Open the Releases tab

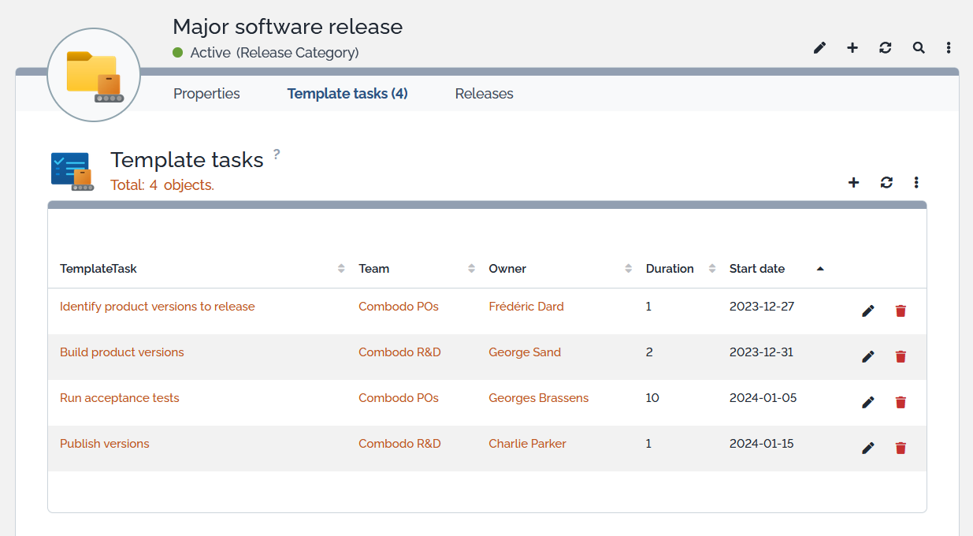point(484,94)
